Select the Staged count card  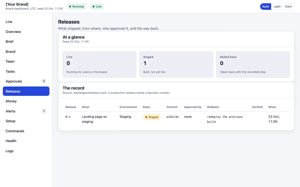[x=176, y=64]
